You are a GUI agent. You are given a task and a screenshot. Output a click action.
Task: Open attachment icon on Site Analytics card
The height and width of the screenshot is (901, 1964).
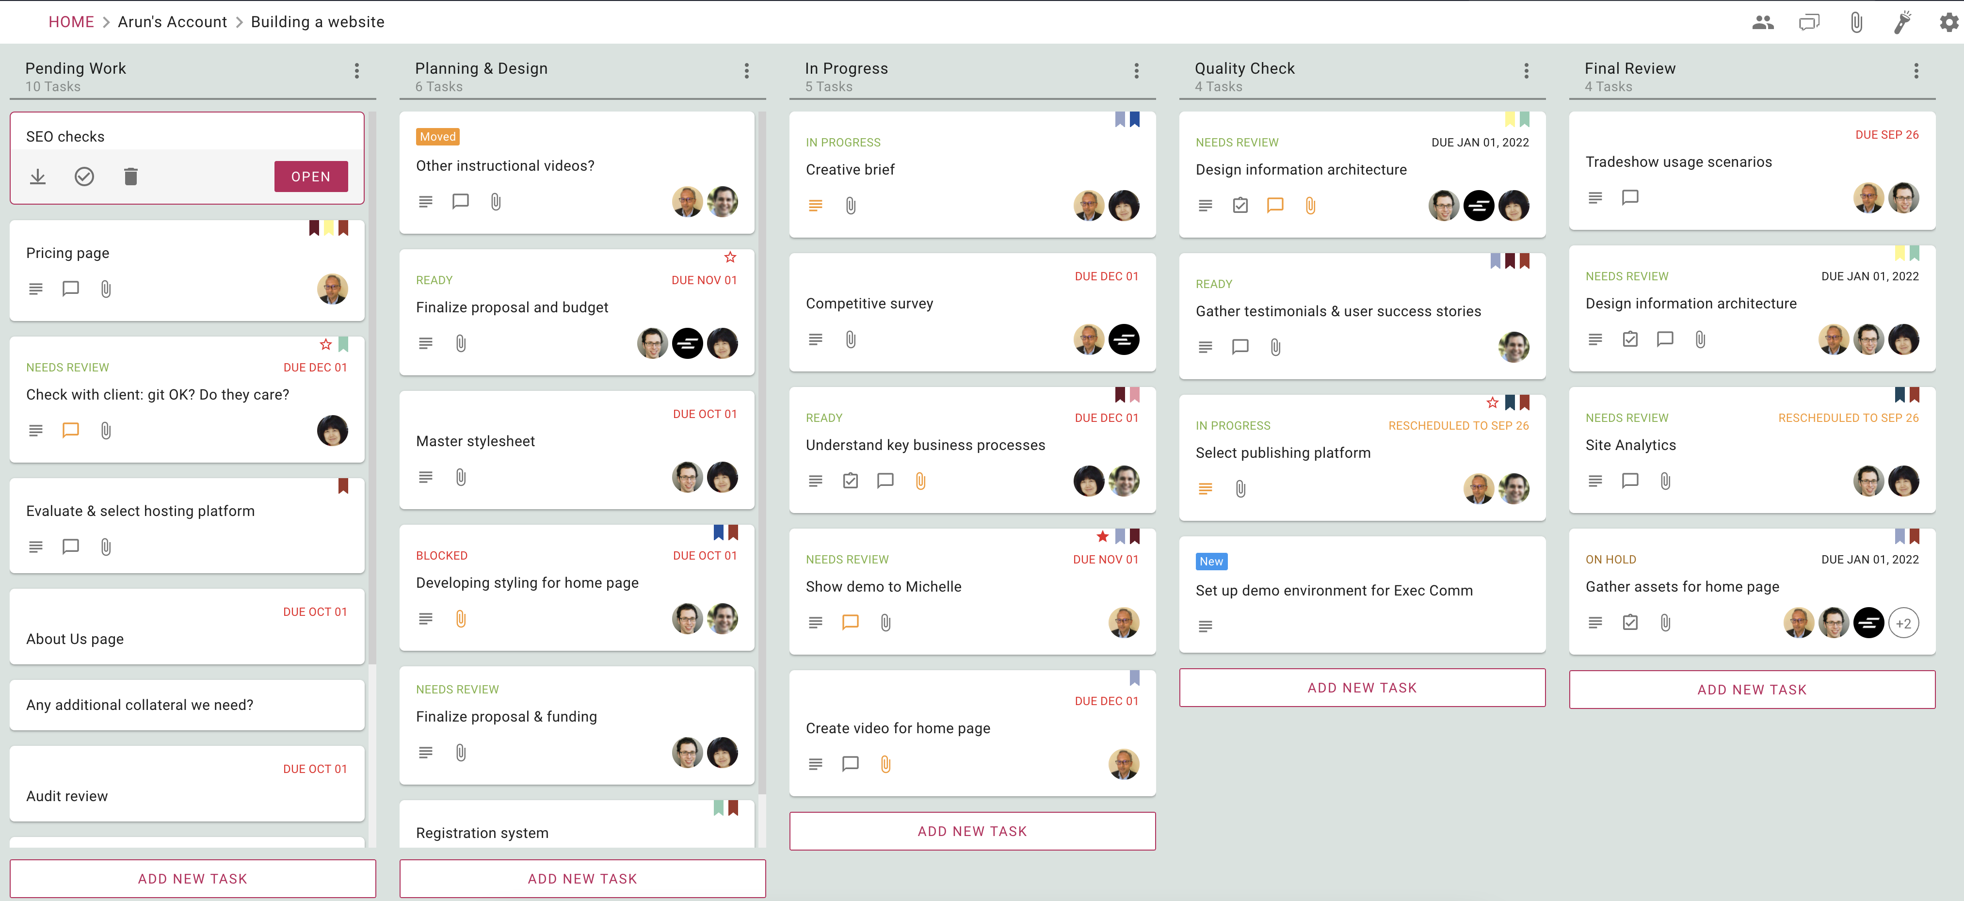[1666, 481]
